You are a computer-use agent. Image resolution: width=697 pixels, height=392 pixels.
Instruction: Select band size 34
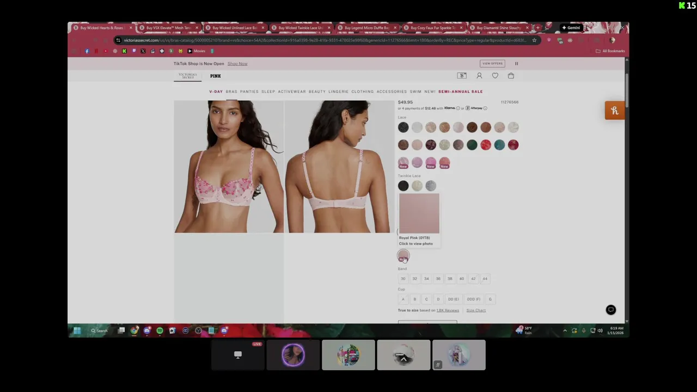[x=426, y=279]
